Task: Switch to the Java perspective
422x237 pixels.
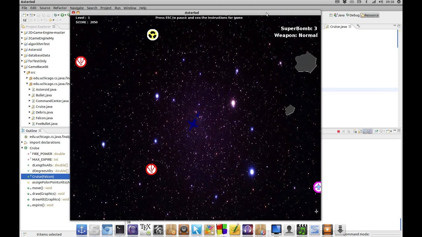Action: (x=339, y=15)
